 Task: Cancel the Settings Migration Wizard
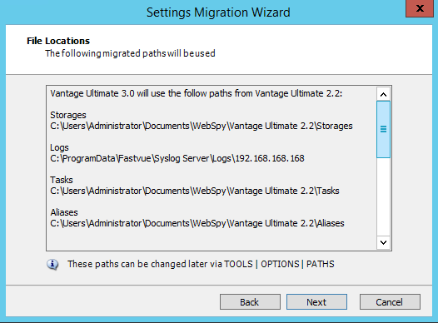pyautogui.click(x=390, y=302)
